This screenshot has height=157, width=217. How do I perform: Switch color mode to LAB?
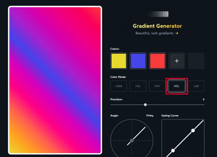[196, 86]
